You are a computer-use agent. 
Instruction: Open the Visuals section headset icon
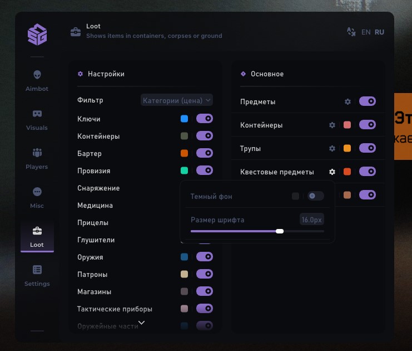click(37, 114)
